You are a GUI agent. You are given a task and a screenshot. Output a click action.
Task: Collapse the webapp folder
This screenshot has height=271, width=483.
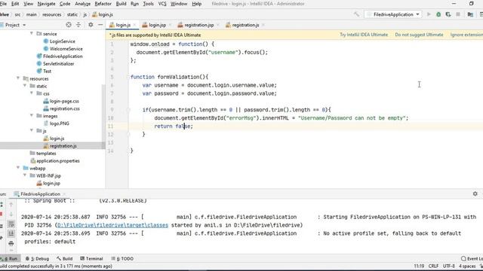pyautogui.click(x=18, y=168)
